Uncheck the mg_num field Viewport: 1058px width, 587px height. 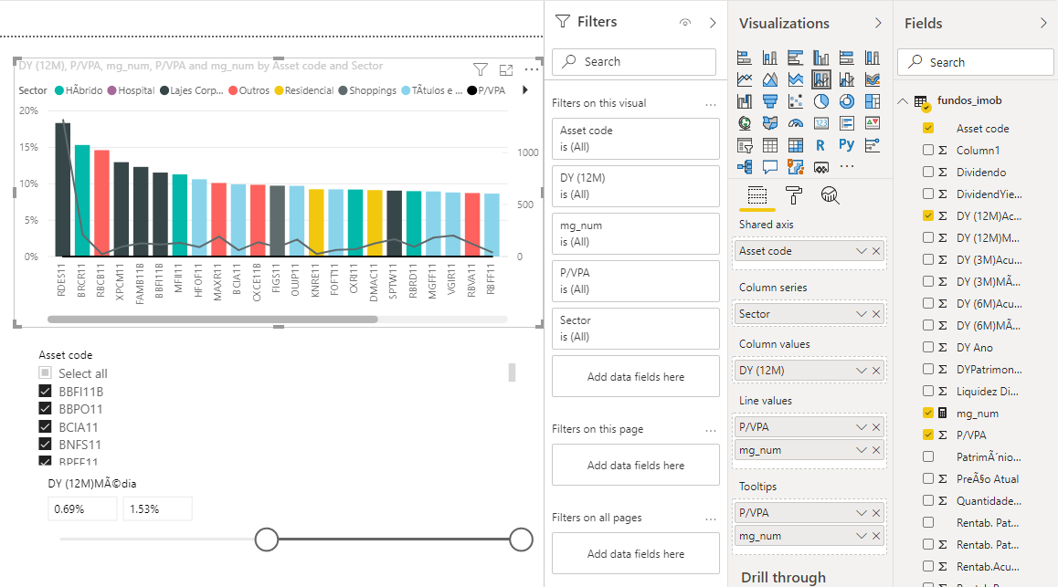coord(928,414)
